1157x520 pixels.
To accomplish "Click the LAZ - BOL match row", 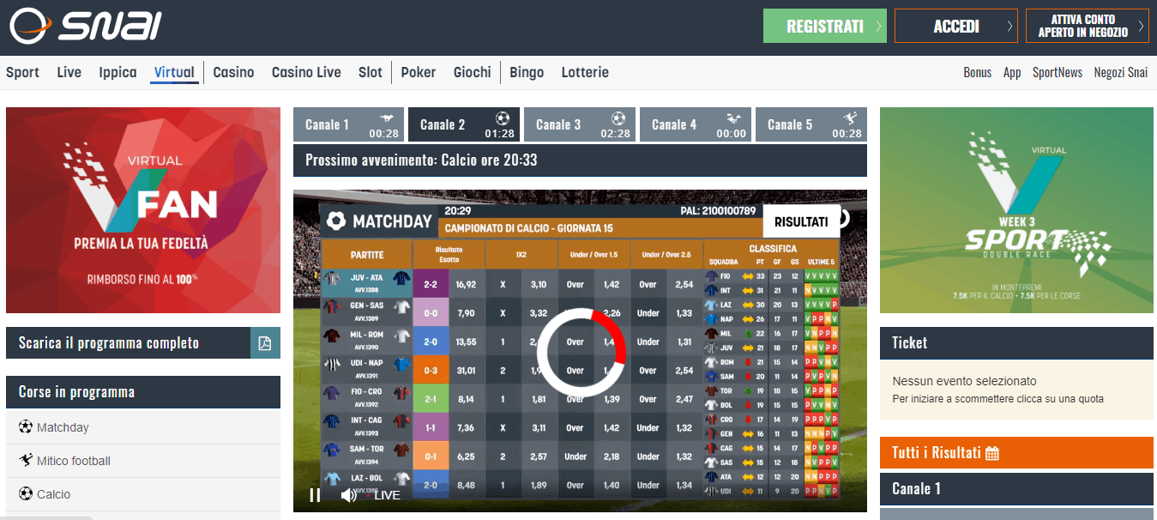I will coord(367,484).
